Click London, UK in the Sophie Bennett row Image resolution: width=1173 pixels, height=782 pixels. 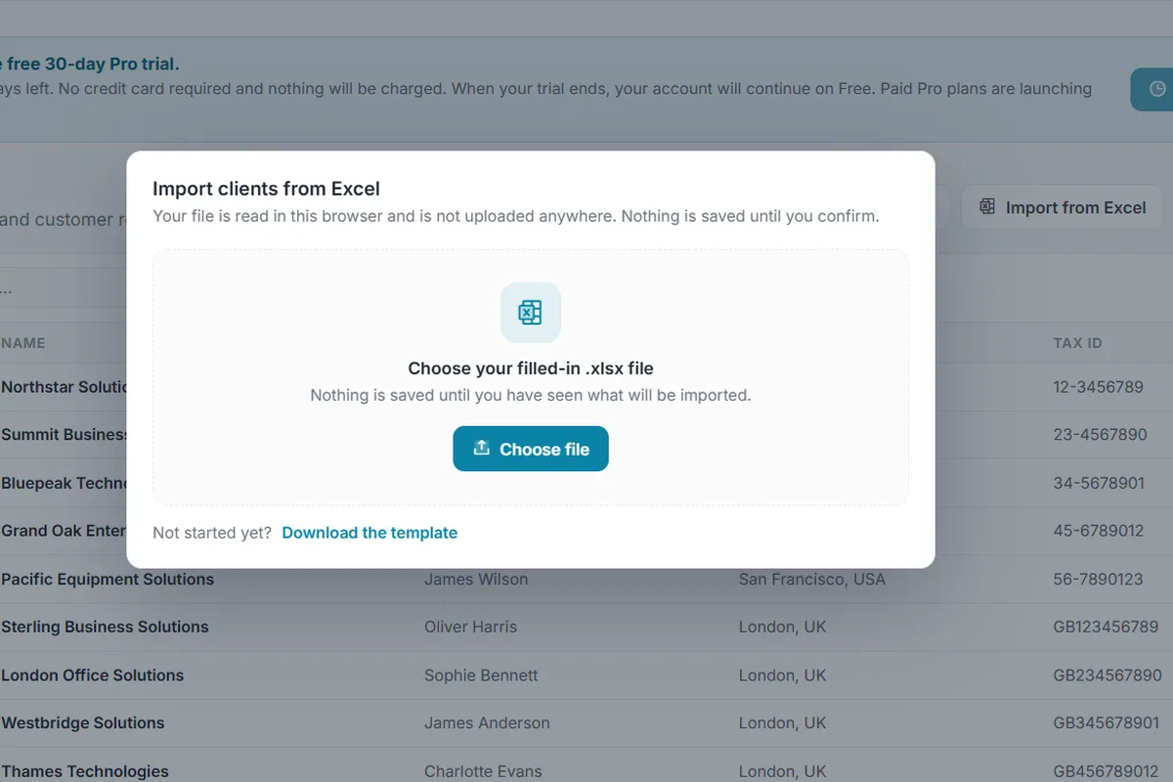pos(783,674)
